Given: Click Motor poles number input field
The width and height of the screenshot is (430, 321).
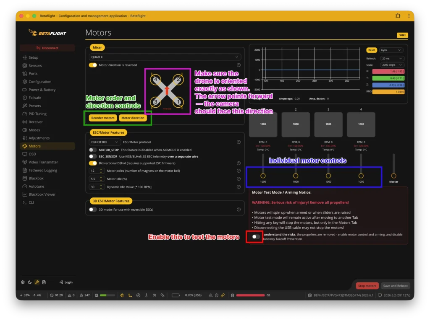Looking at the screenshot, I should [x=96, y=171].
